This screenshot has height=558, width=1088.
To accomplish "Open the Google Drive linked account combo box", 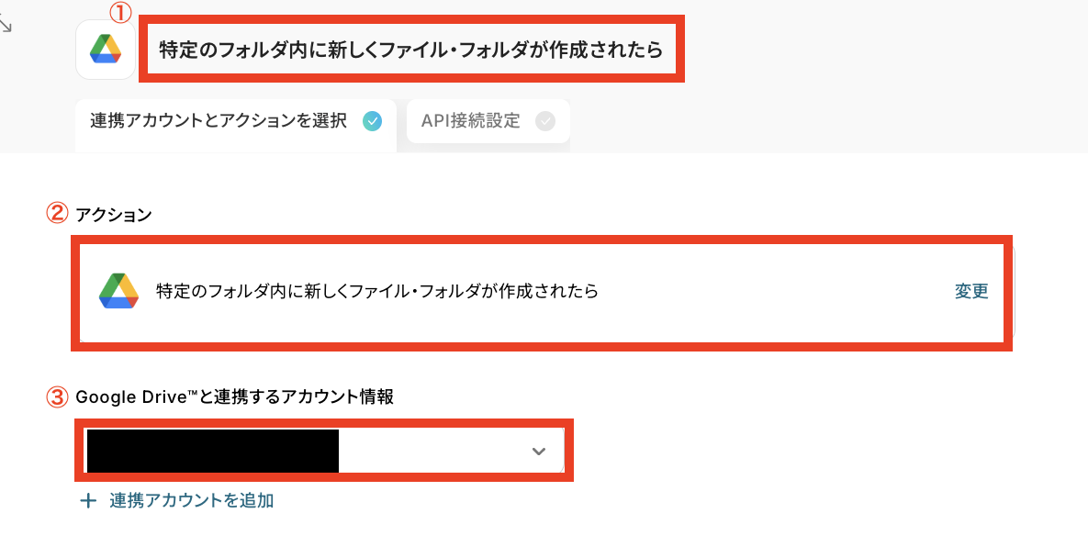I will coord(324,451).
